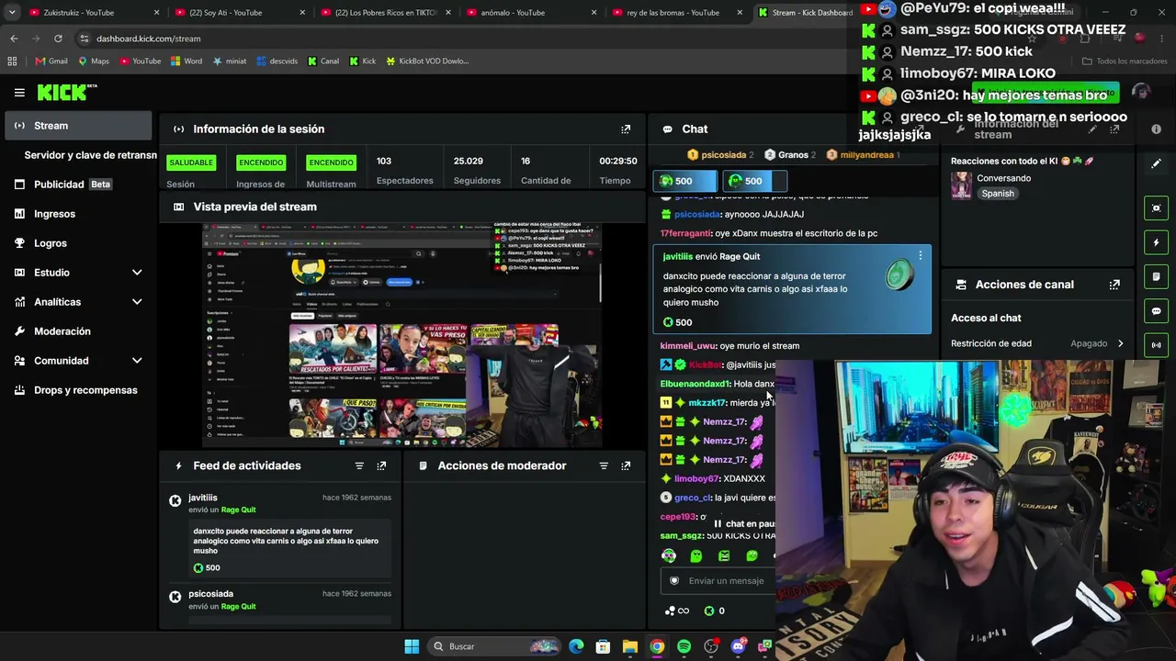Screen dimensions: 1176x661
Task: Expand the Estudio sidebar section
Action: 137,273
